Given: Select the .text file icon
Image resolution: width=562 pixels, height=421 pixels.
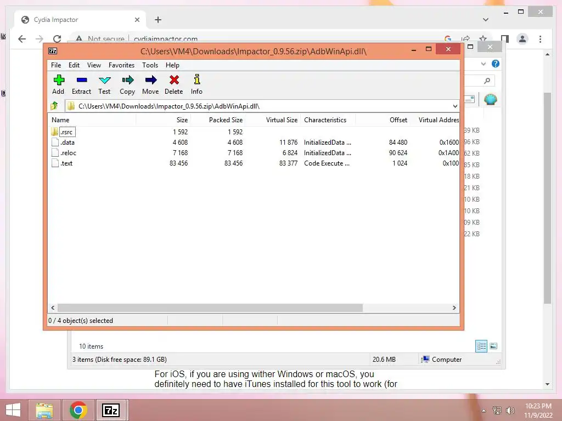Looking at the screenshot, I should pyautogui.click(x=55, y=163).
